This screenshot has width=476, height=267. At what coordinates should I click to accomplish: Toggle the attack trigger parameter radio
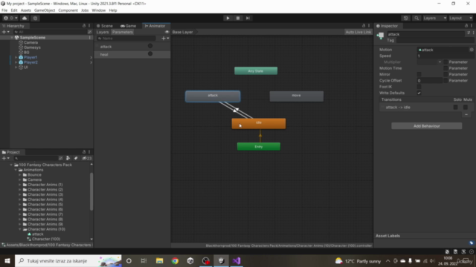point(150,46)
